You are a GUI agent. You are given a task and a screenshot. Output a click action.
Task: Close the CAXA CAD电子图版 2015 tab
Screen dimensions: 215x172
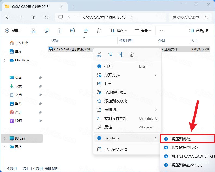tap(62, 7)
